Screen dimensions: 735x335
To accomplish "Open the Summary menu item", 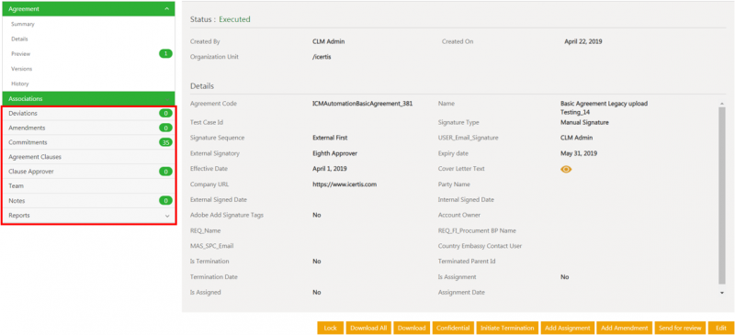I will point(23,24).
